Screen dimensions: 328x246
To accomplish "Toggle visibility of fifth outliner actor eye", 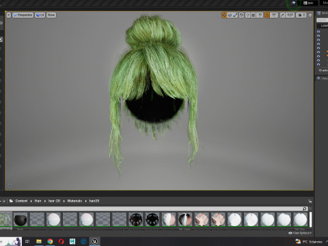I will (318, 48).
